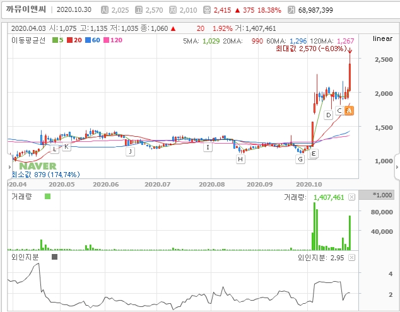Close the 외인지분 foreign ownership panel
Image resolution: width=400 pixels, height=312 pixels.
(351, 258)
